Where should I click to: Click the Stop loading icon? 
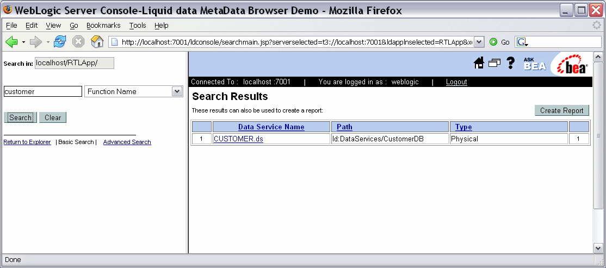point(78,42)
